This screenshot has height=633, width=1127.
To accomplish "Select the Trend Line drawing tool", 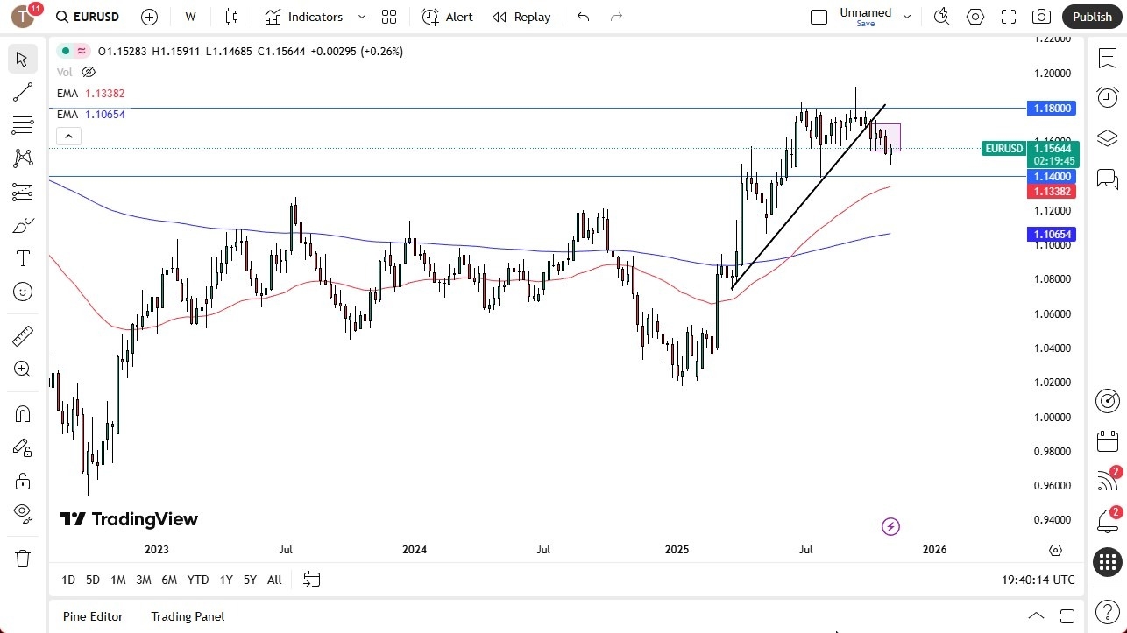I will pyautogui.click(x=23, y=92).
